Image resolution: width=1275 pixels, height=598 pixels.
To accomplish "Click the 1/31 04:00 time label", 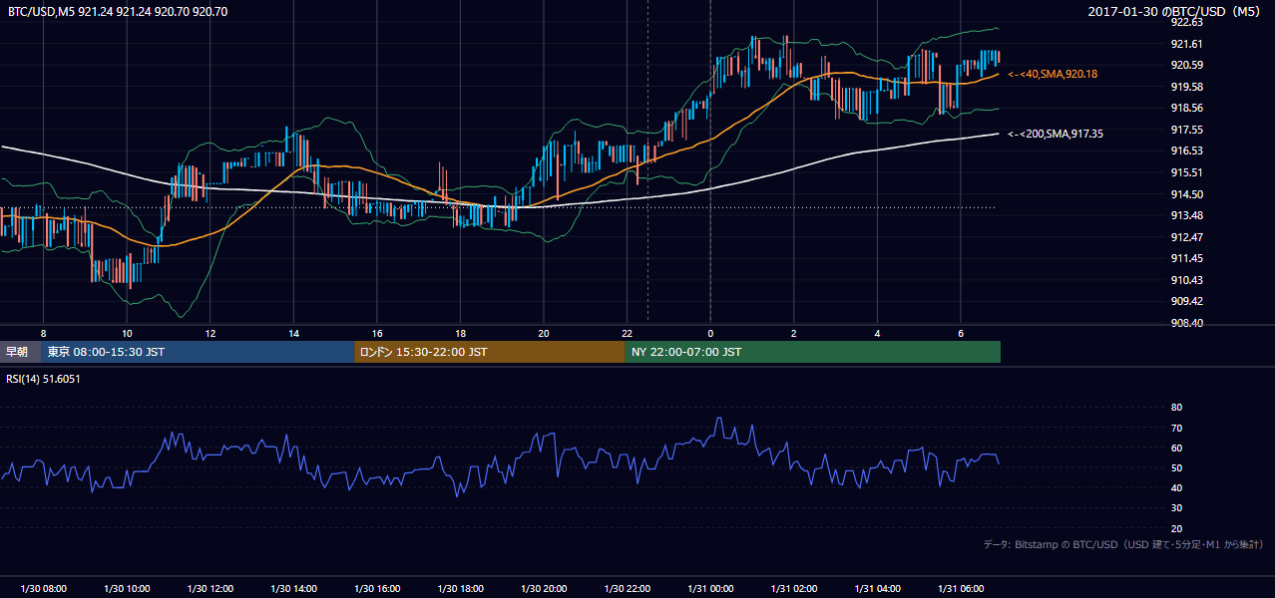I will pyautogui.click(x=877, y=589).
